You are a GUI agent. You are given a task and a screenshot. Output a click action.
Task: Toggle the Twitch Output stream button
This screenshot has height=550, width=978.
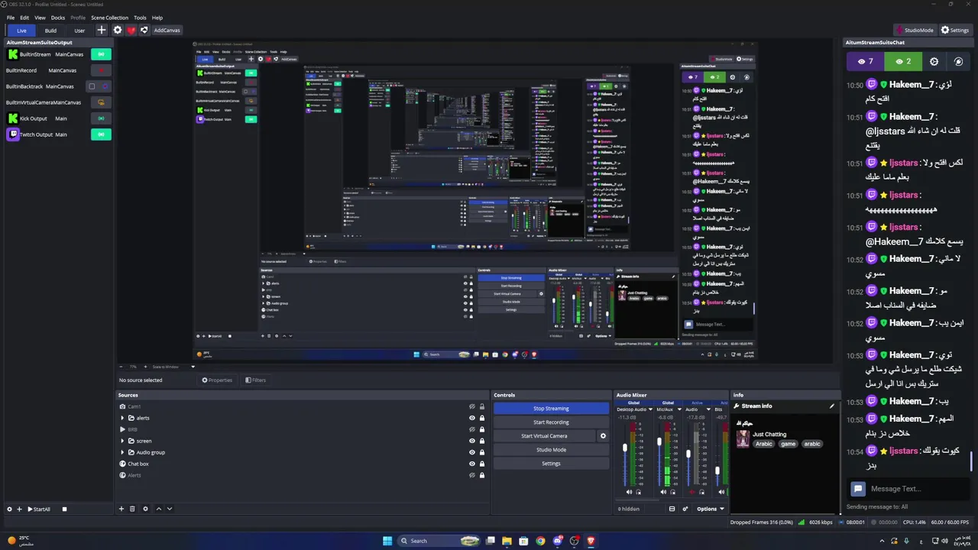101,134
